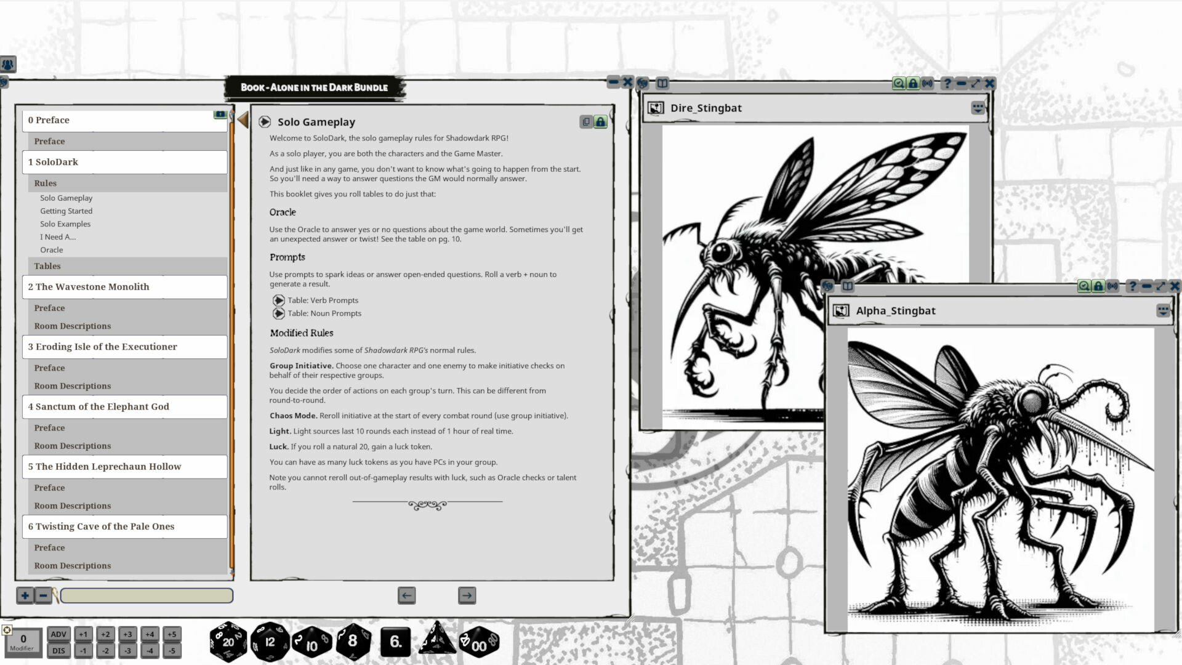The height and width of the screenshot is (665, 1182).
Task: Enable the ADV advantage toggle
Action: pyautogui.click(x=58, y=633)
